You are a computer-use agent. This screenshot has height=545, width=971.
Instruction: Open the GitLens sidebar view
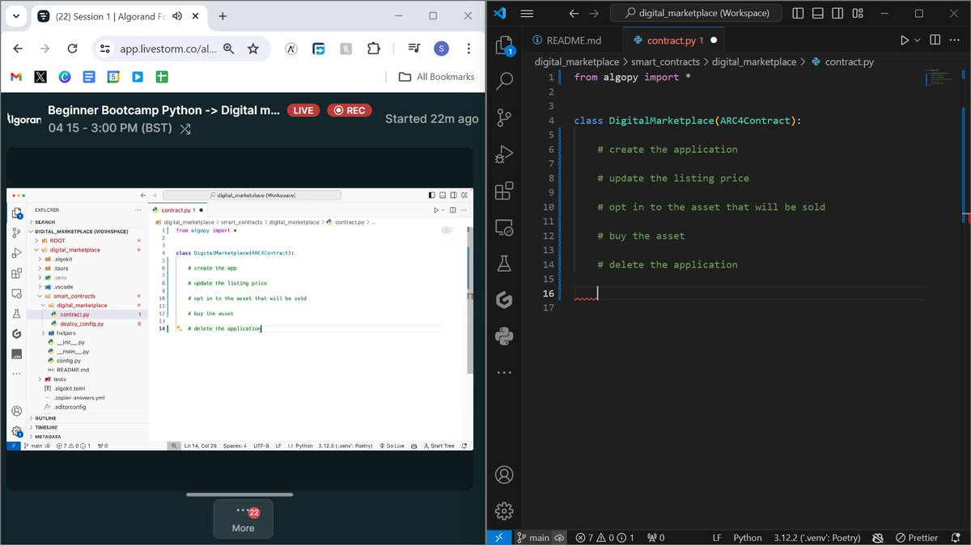(503, 299)
